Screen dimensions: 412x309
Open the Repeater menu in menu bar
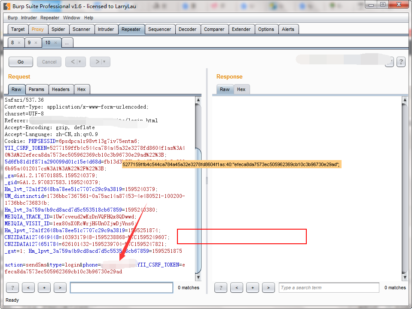tap(50, 18)
